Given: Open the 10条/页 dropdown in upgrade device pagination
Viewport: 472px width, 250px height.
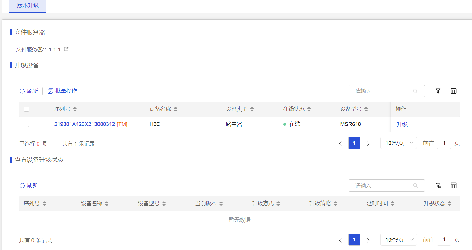Looking at the screenshot, I should coord(399,143).
